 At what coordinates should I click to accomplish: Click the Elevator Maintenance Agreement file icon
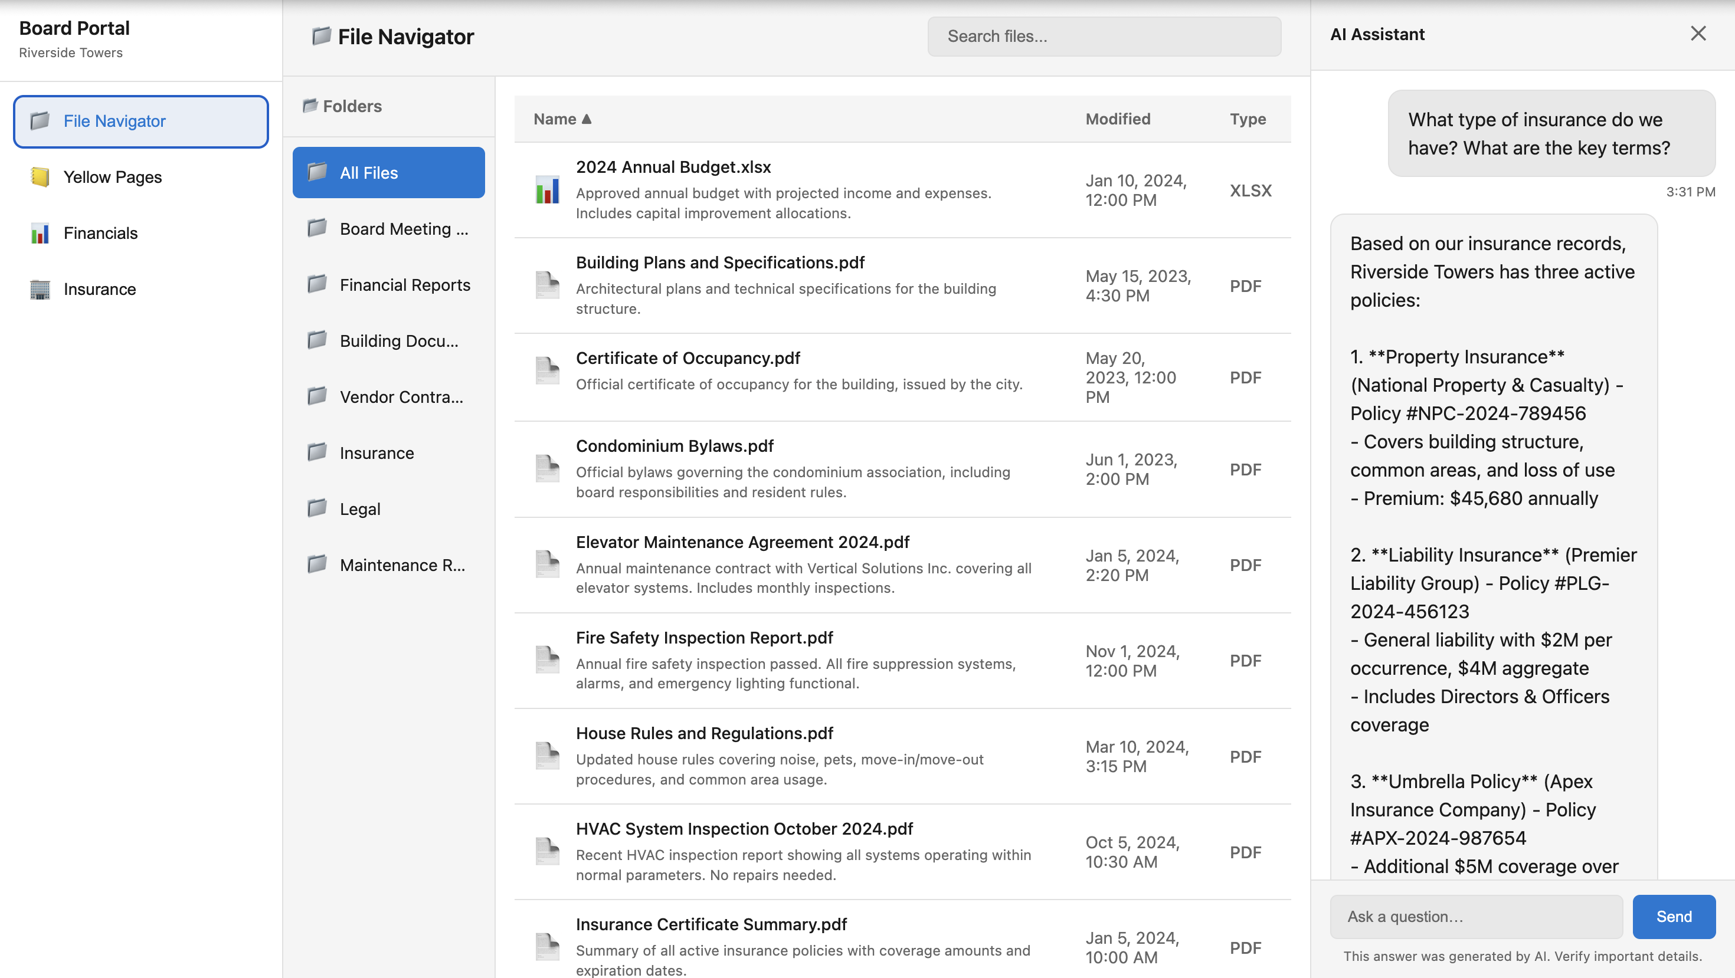(547, 565)
